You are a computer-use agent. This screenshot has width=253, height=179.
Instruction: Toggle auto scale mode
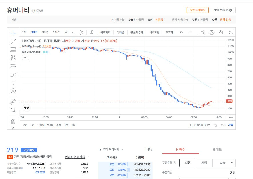pos(231,125)
